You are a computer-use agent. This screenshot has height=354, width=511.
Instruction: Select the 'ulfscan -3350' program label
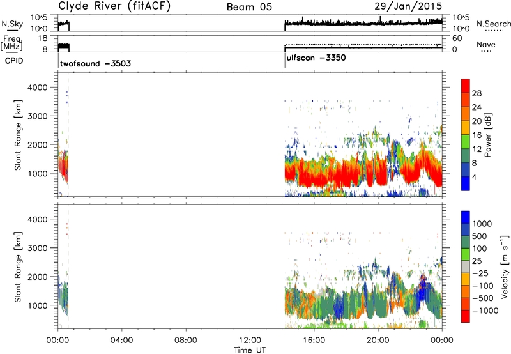[316, 58]
